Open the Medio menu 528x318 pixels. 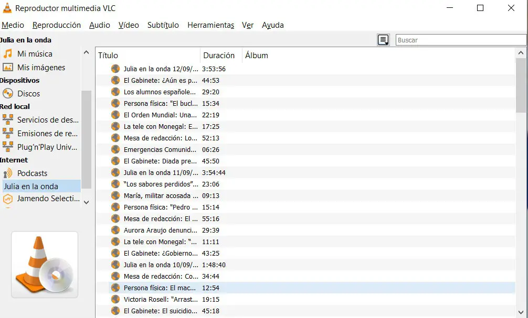13,25
